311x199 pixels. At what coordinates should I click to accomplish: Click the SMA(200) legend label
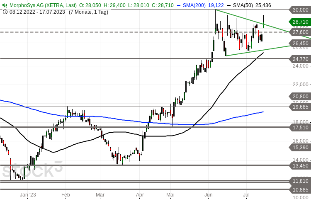tap(194, 5)
